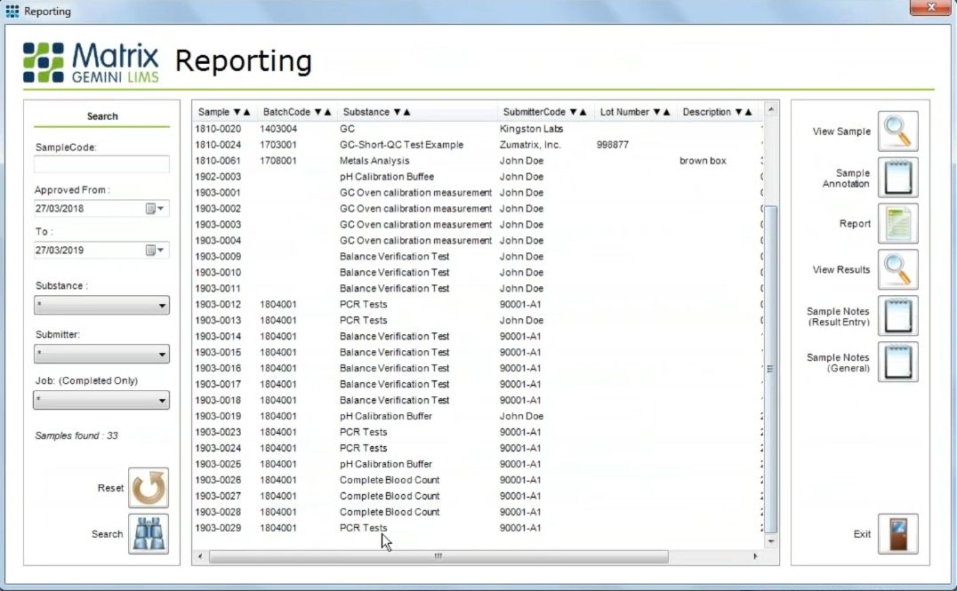
Task: Close the Reporting window
Action: (x=930, y=7)
